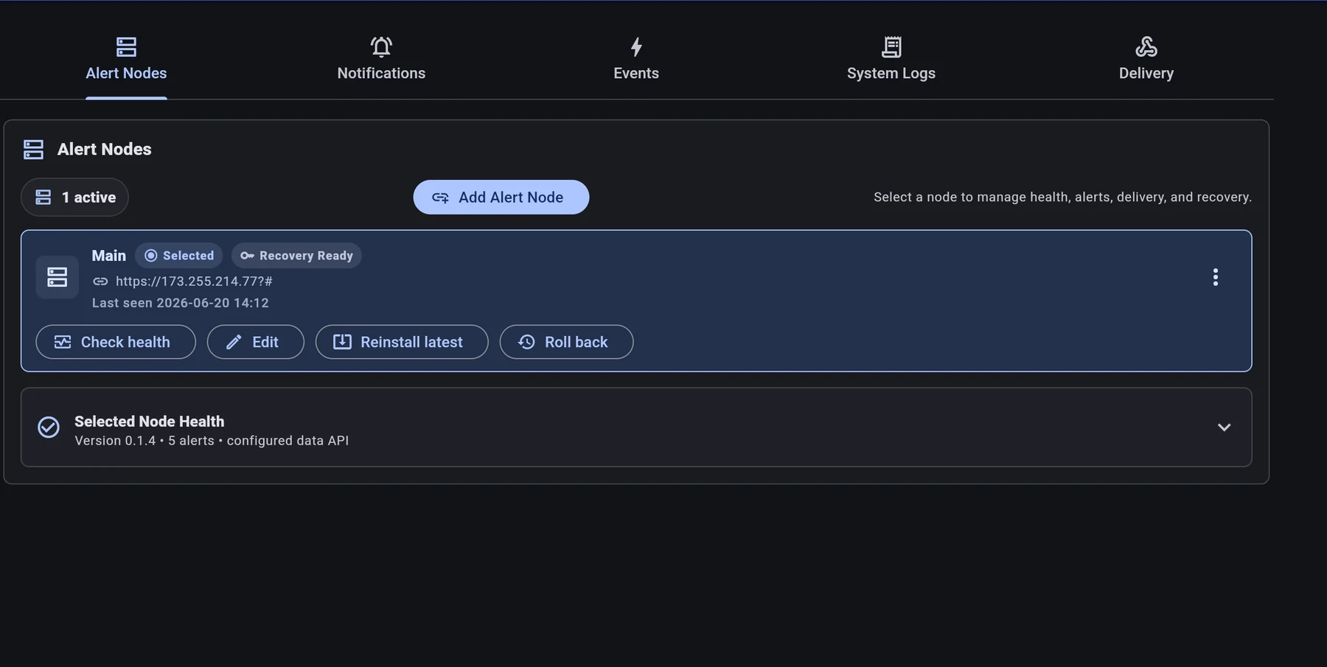Click the 'Last seen 2026-06-20 14:12' text

click(x=181, y=303)
